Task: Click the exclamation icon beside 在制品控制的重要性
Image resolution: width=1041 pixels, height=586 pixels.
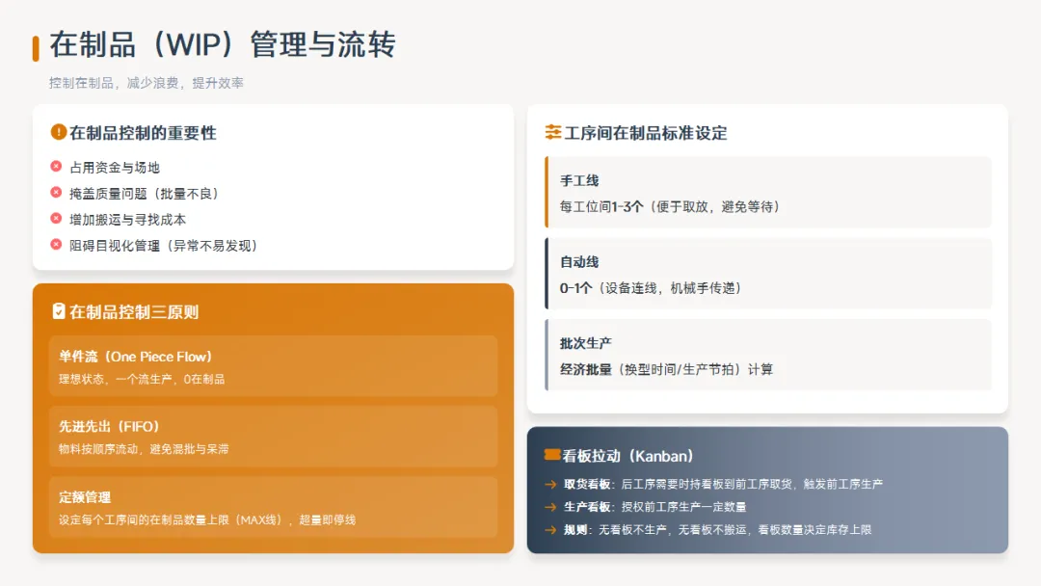Action: click(x=59, y=132)
